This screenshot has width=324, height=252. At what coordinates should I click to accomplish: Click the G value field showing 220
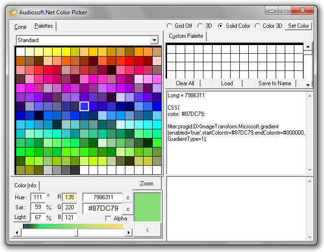pyautogui.click(x=69, y=207)
